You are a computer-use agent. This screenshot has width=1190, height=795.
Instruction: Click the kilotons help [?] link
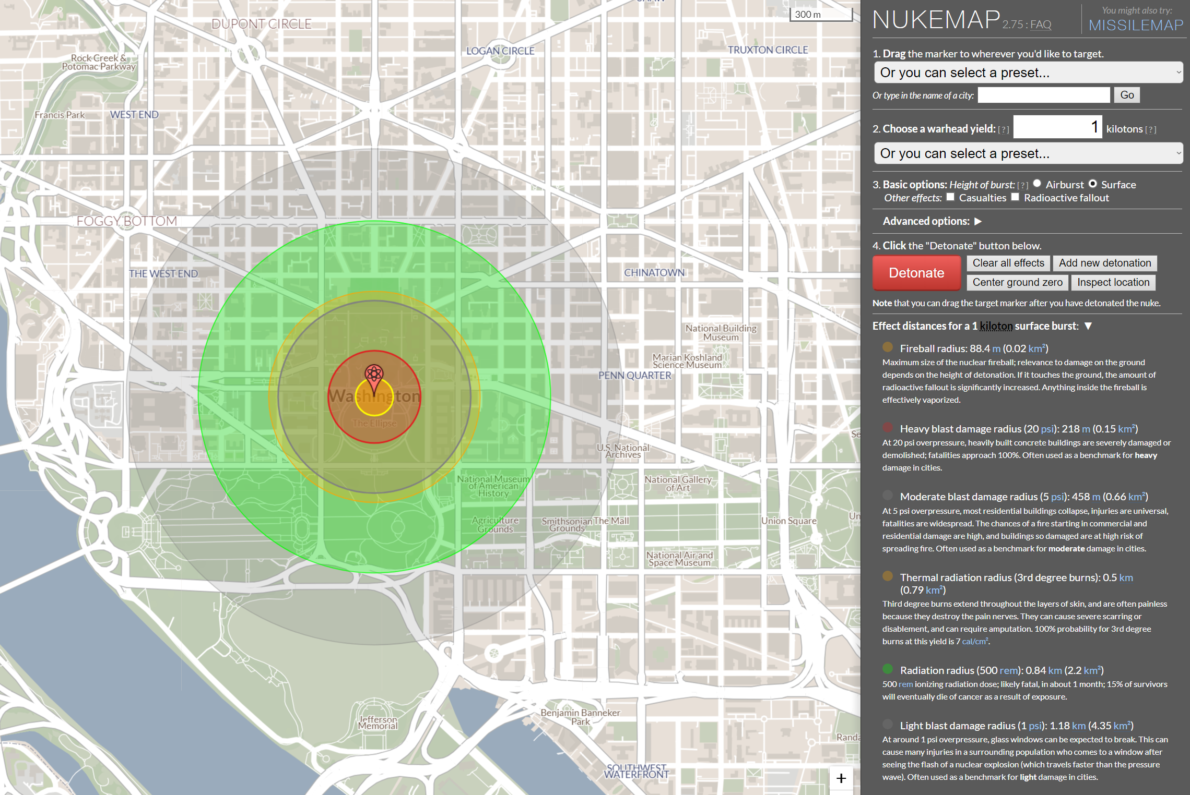click(x=1150, y=130)
